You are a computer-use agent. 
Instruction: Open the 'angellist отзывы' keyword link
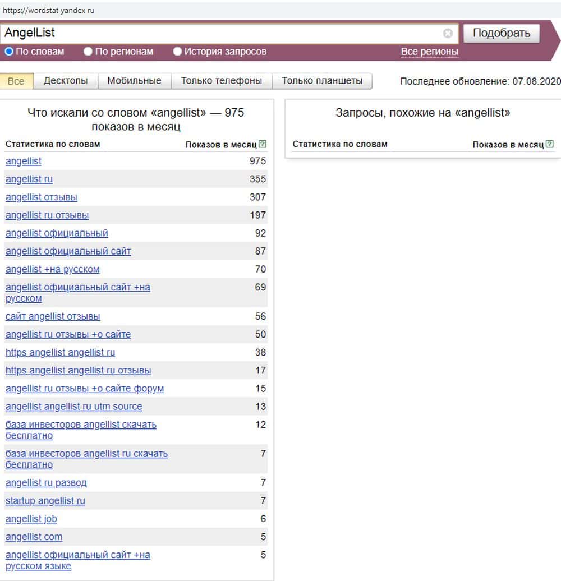coord(41,197)
